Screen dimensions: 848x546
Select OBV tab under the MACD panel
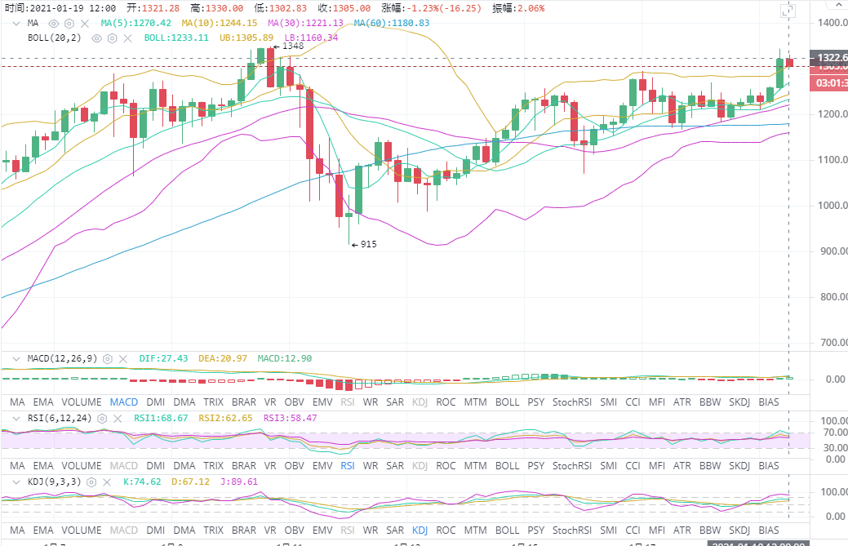[294, 402]
